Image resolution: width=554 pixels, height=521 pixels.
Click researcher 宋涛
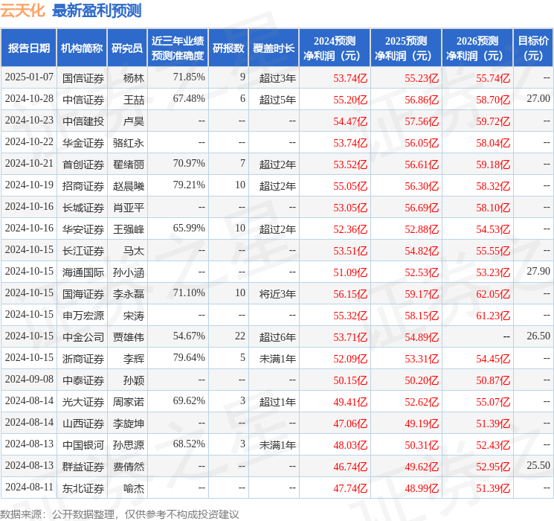(134, 316)
